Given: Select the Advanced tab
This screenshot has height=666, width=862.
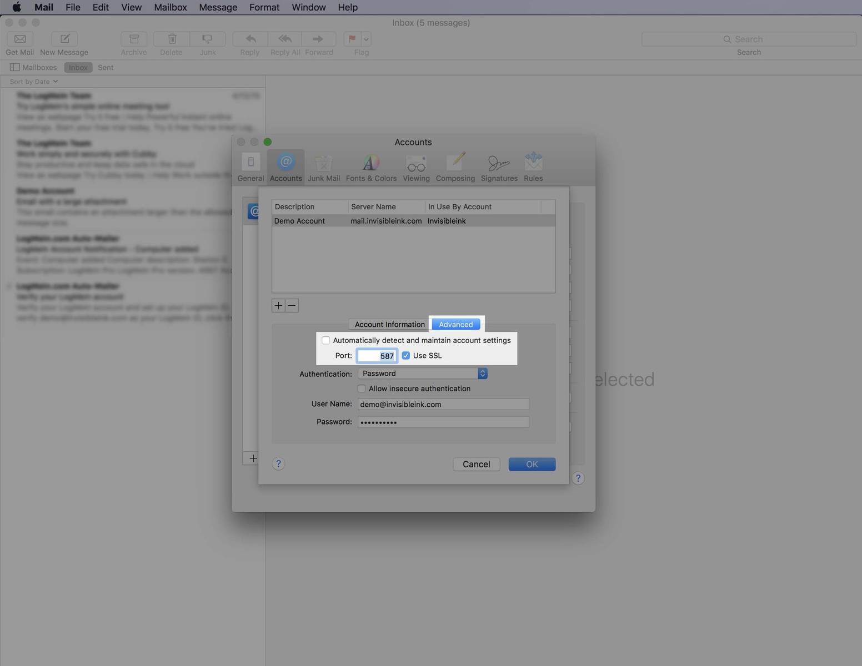Looking at the screenshot, I should pos(456,324).
